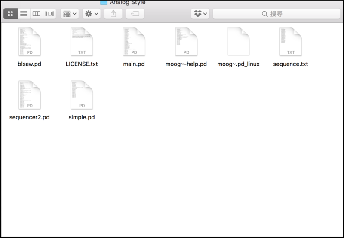344x238 pixels.
Task: Click the Share toolbar button
Action: coord(114,14)
